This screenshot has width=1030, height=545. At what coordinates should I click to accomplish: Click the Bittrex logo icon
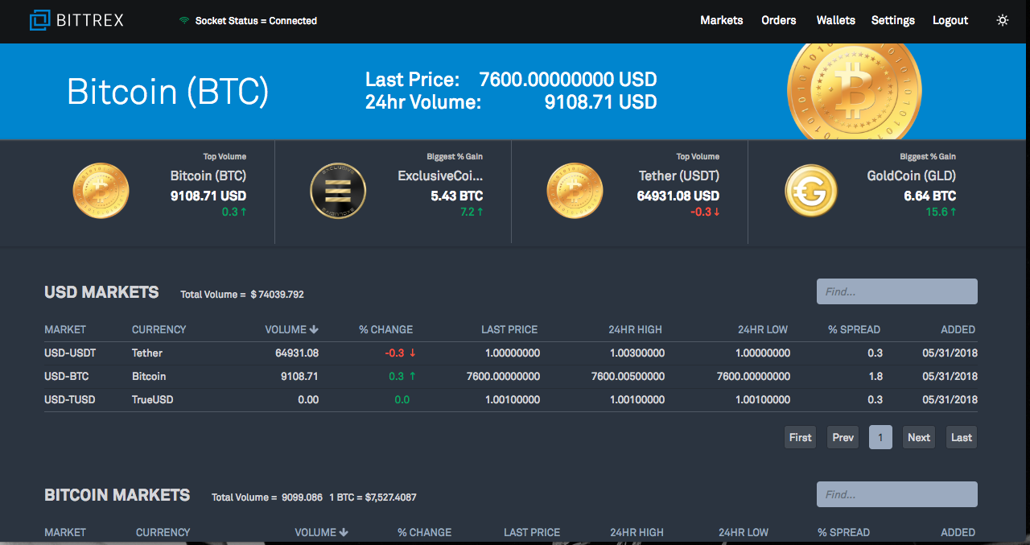40,20
